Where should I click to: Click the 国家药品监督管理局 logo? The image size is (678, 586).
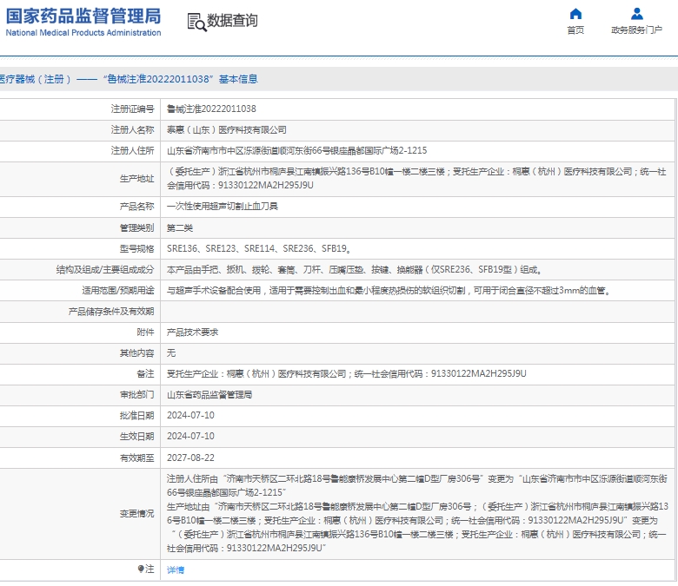[x=83, y=22]
